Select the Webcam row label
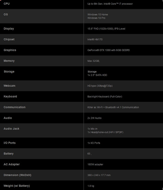This screenshot has height=190, width=163. (10, 86)
